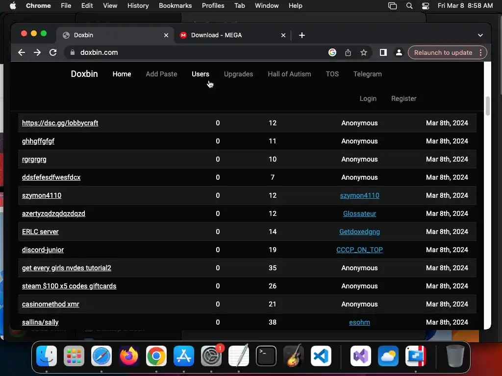Open the Users nav link
This screenshot has width=502, height=376.
pyautogui.click(x=201, y=74)
